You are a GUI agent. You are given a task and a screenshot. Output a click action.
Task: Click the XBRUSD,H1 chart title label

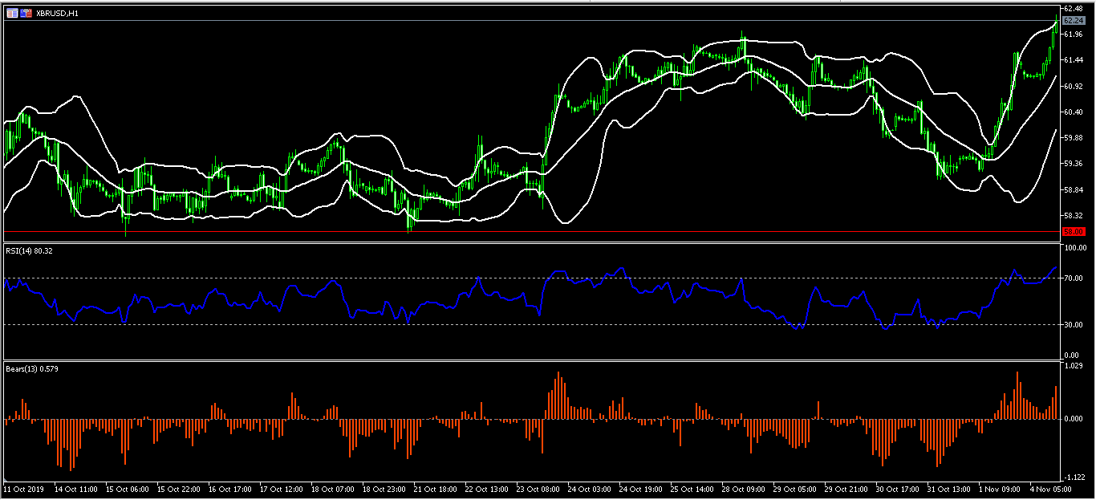[58, 14]
